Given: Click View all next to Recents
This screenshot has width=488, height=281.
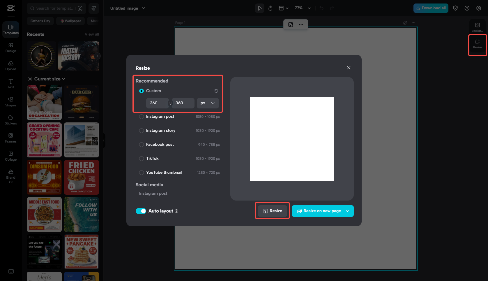Looking at the screenshot, I should click(x=92, y=34).
